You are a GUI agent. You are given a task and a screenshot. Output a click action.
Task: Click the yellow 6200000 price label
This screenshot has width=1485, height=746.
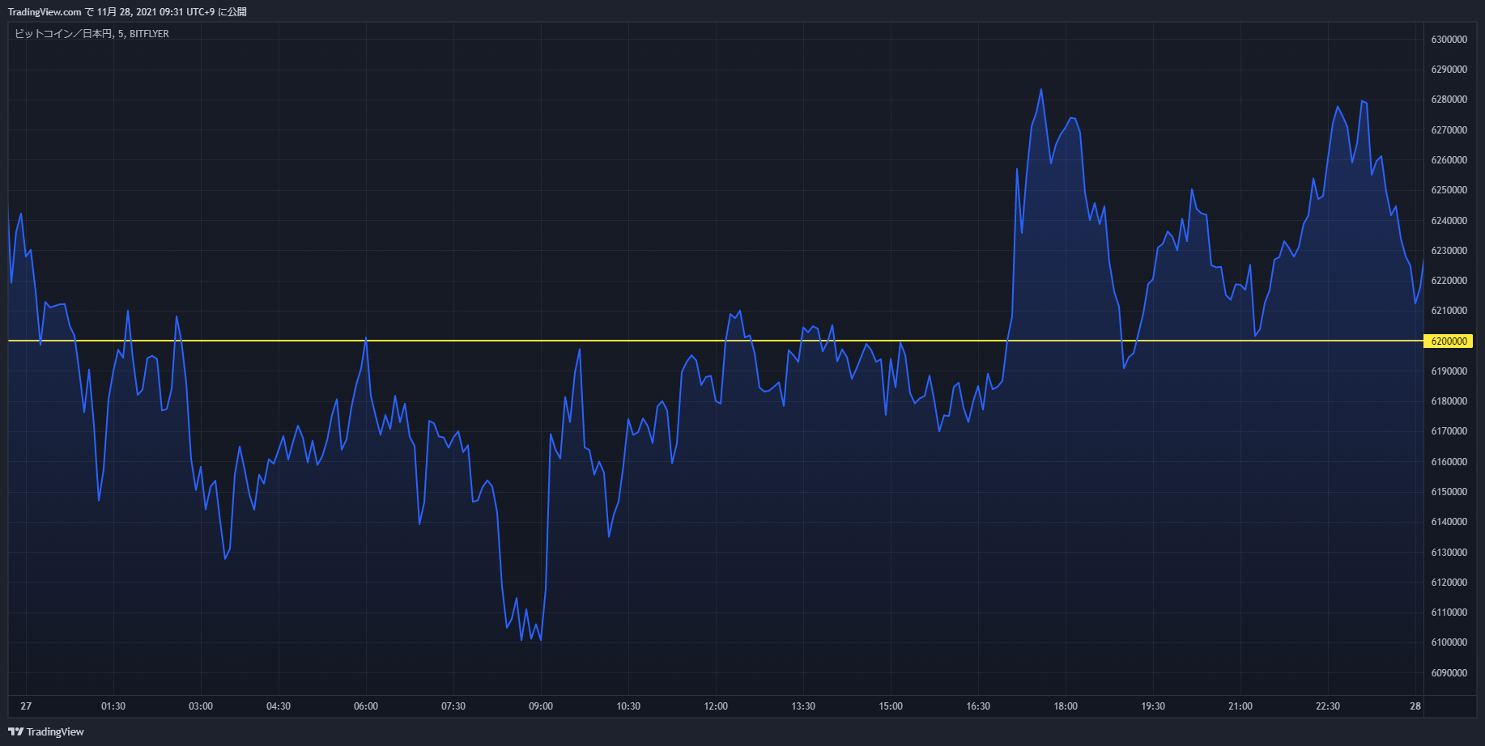1449,341
